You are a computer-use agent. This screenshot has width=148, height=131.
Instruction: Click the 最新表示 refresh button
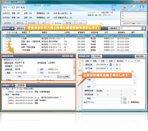tap(113, 29)
